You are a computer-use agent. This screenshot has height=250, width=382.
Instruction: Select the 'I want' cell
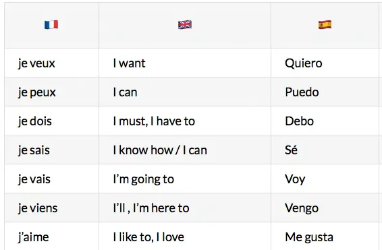[x=185, y=63]
